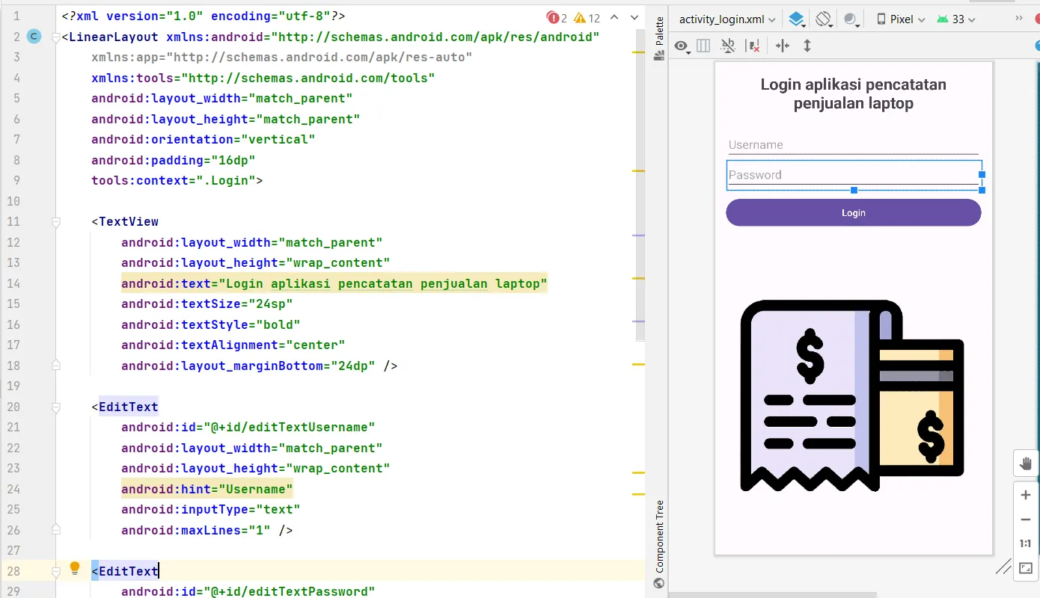Click the android:textAlignment="center" line
Viewport: 1040px width, 598px height.
coord(233,345)
